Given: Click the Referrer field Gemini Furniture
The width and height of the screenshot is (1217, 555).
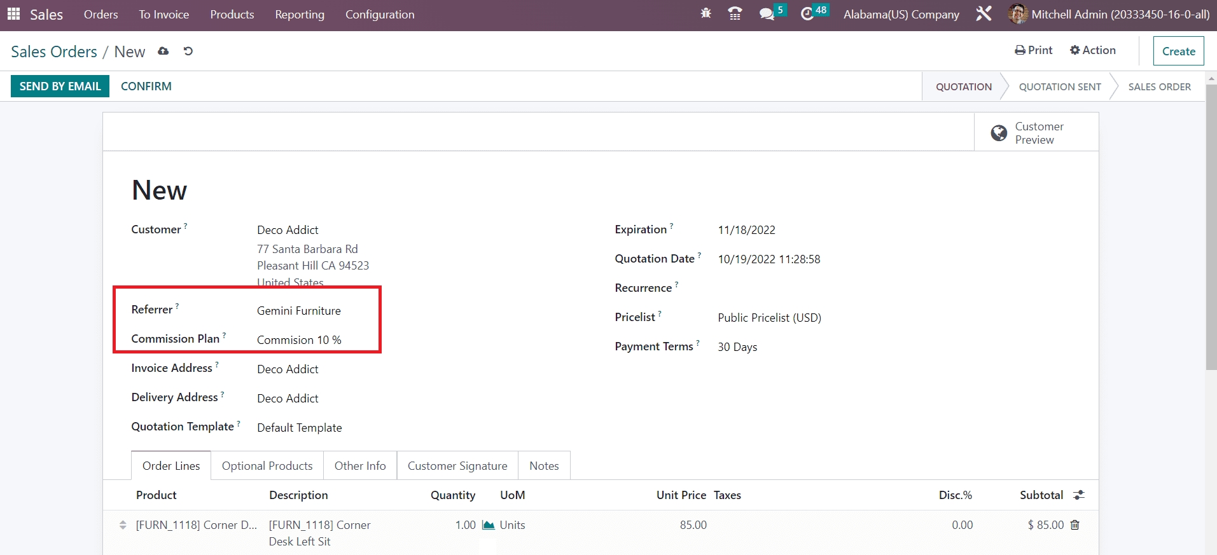Looking at the screenshot, I should pos(298,311).
